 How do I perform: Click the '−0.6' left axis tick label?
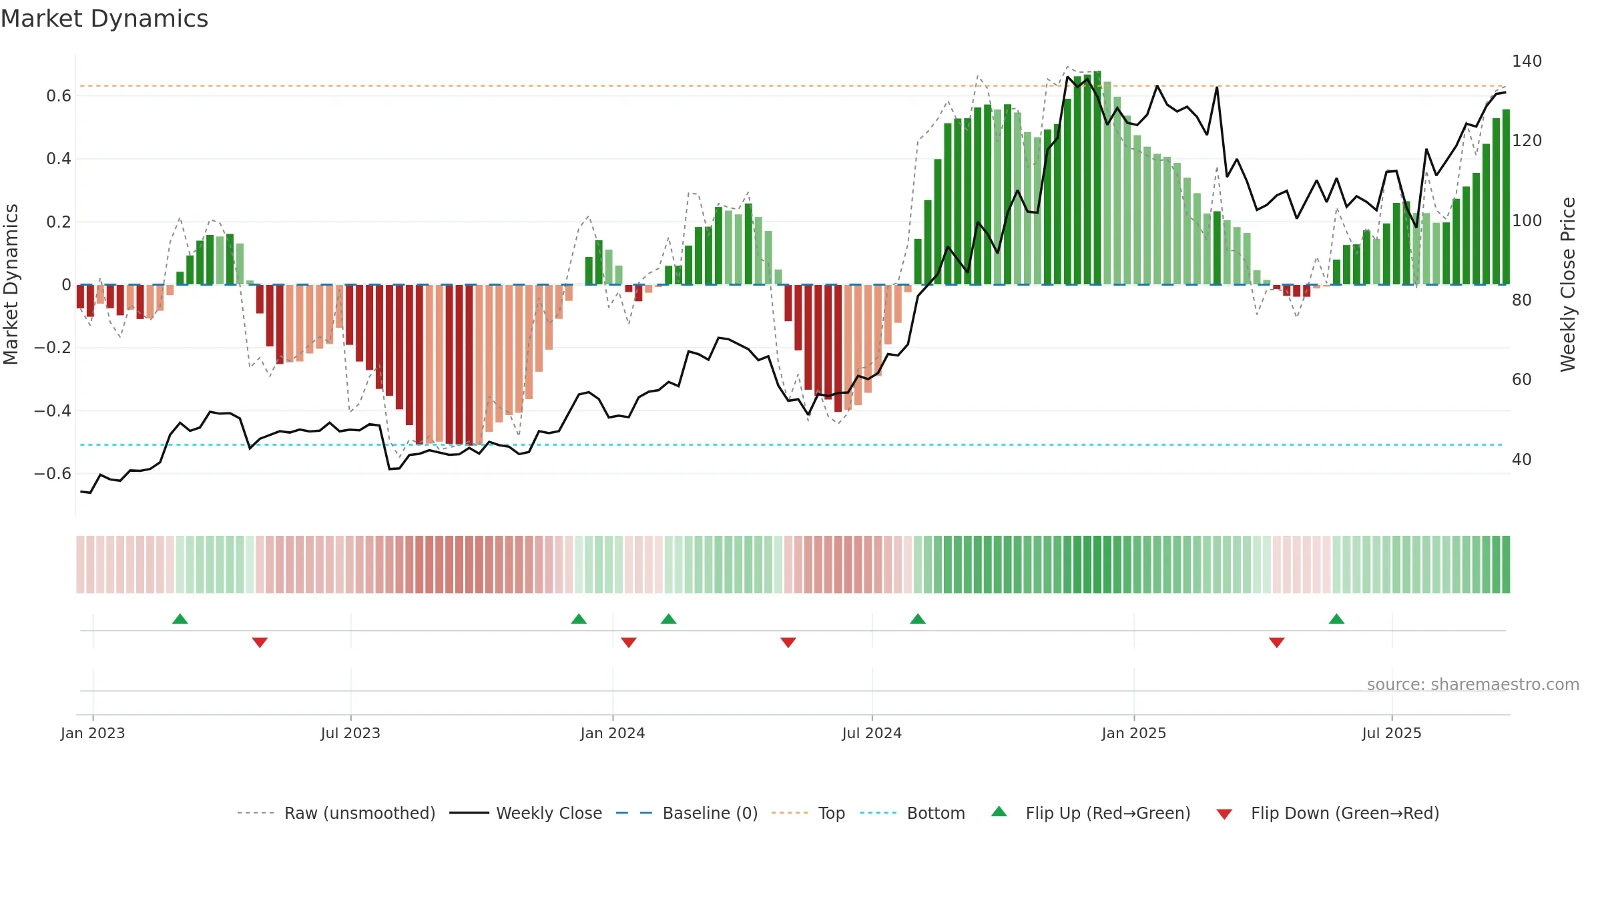point(53,474)
